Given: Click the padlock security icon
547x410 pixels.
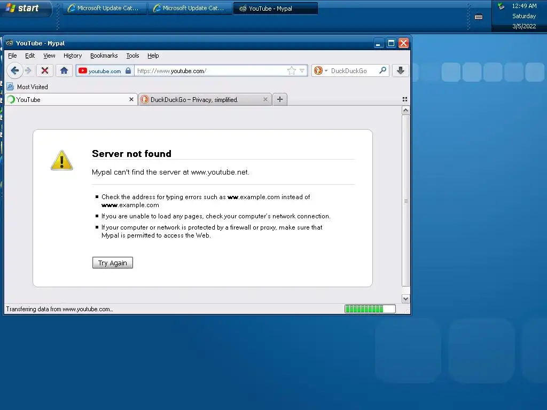Looking at the screenshot, I should [x=128, y=71].
